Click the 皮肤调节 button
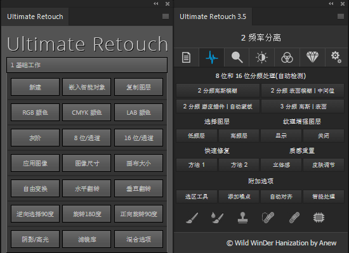Image resolution: width=349 pixels, height=253 pixels. [x=324, y=165]
